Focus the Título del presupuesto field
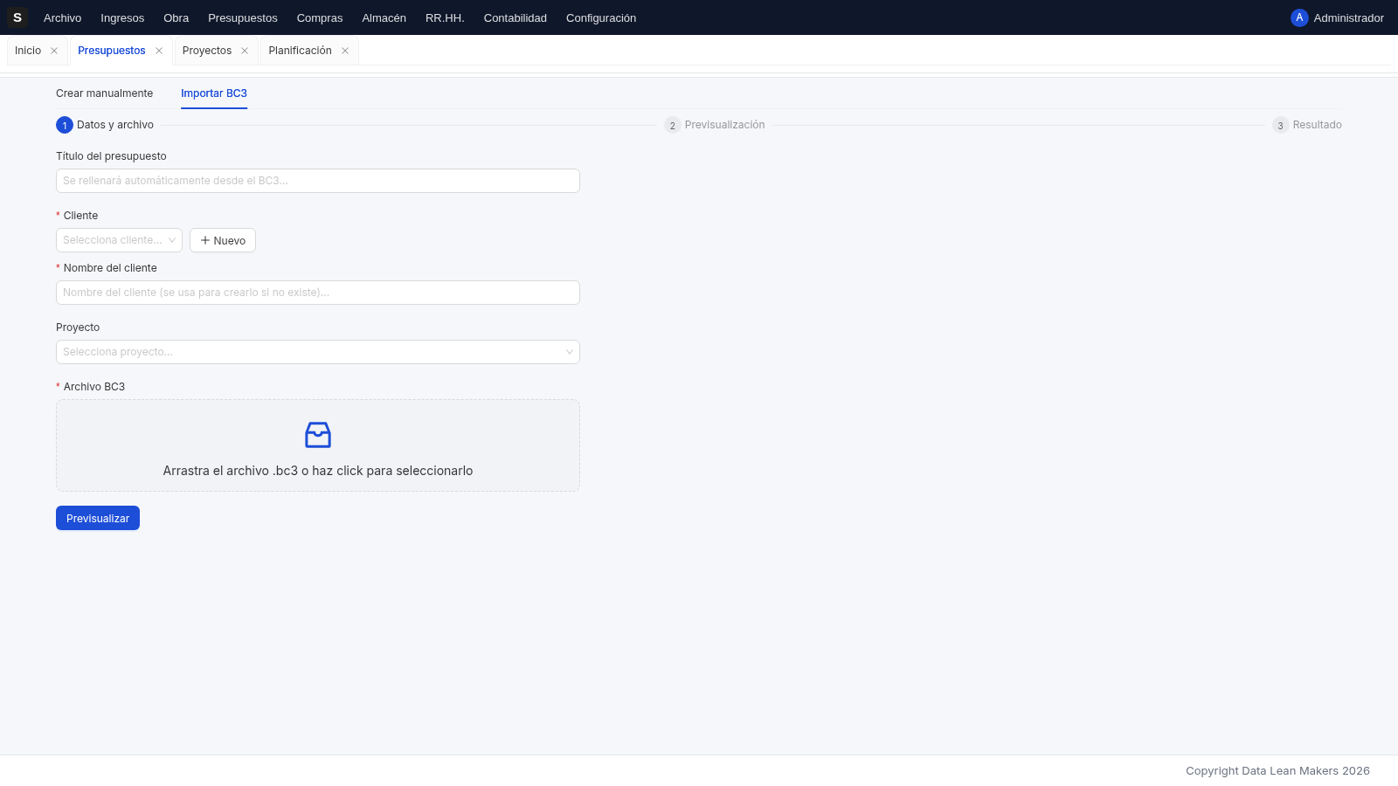Image resolution: width=1398 pixels, height=786 pixels. tap(318, 181)
